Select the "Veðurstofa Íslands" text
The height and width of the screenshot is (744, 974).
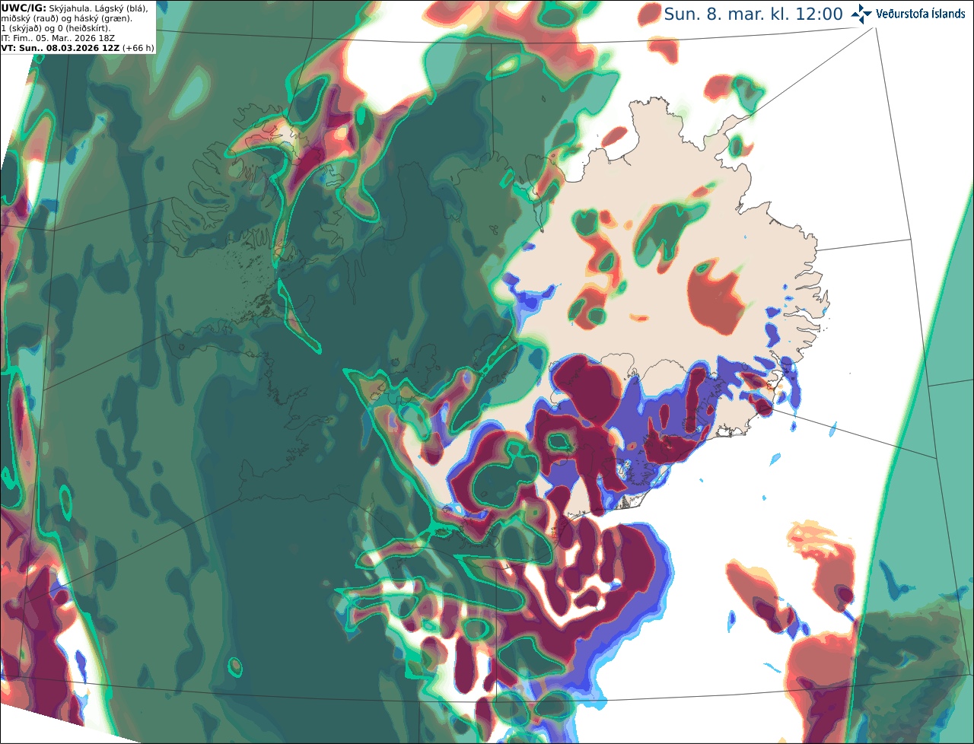click(920, 14)
